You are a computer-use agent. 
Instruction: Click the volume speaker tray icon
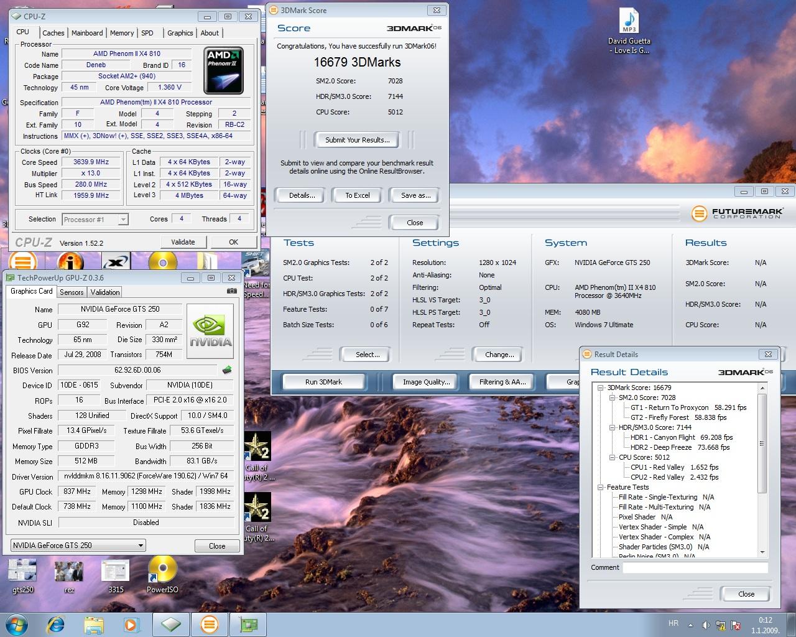(706, 625)
